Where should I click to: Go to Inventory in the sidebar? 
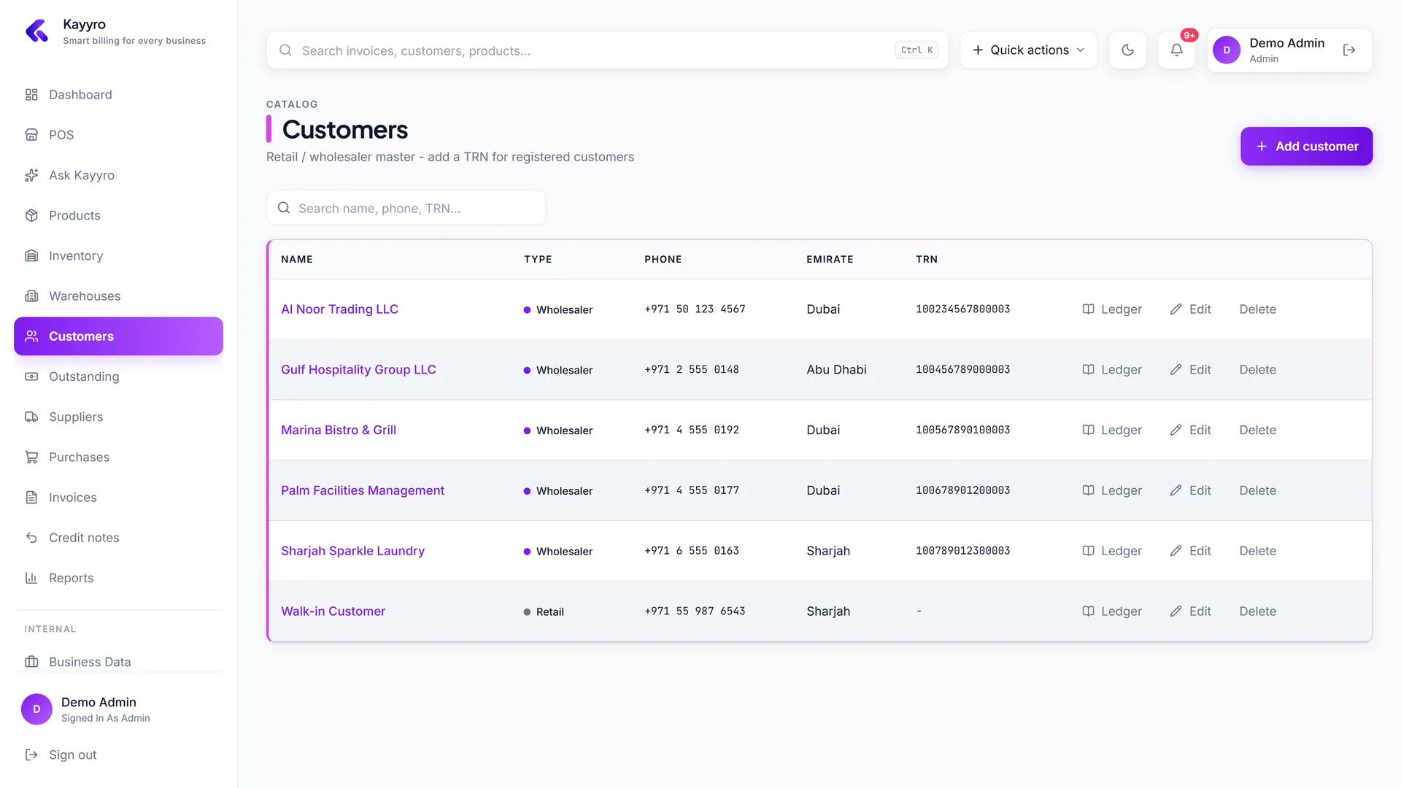118,256
